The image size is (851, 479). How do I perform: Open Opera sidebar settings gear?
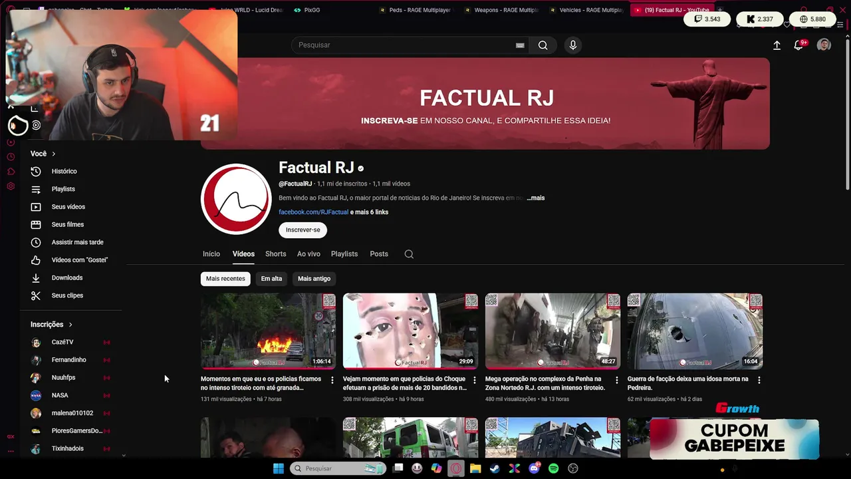tap(11, 186)
